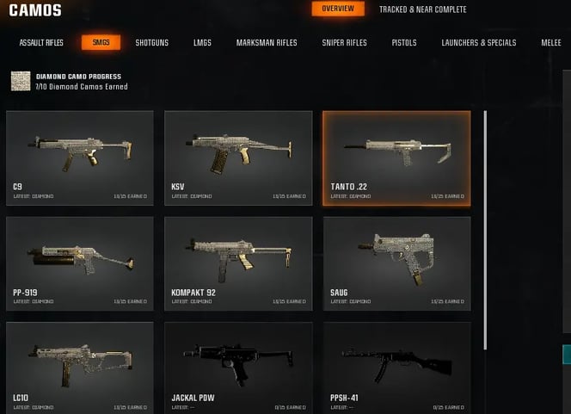
Task: Open the Shotguns category tab
Action: tap(152, 43)
